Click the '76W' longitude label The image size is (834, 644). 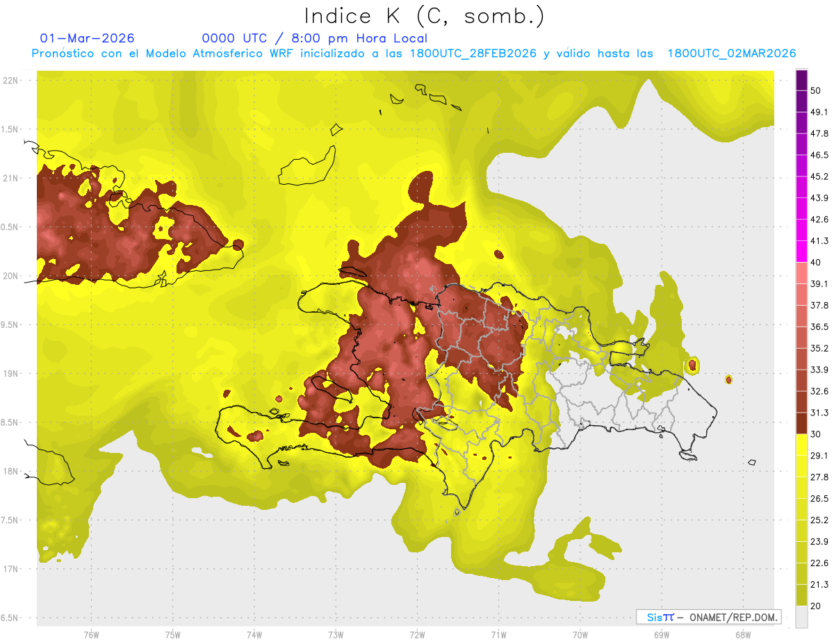tap(91, 635)
